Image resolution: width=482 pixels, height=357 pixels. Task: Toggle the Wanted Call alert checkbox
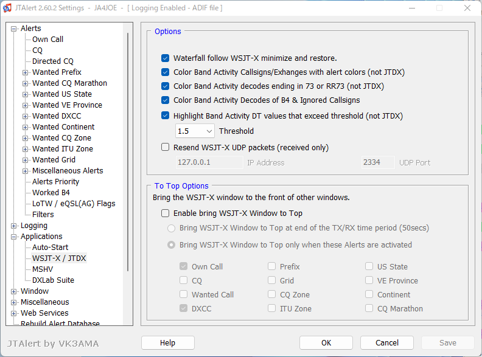coord(184,294)
